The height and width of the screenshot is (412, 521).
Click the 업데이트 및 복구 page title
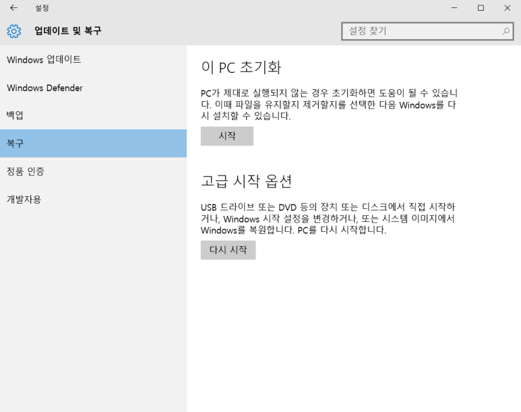[68, 31]
